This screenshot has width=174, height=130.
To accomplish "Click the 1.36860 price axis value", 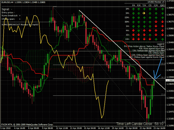I will pos(170,8).
